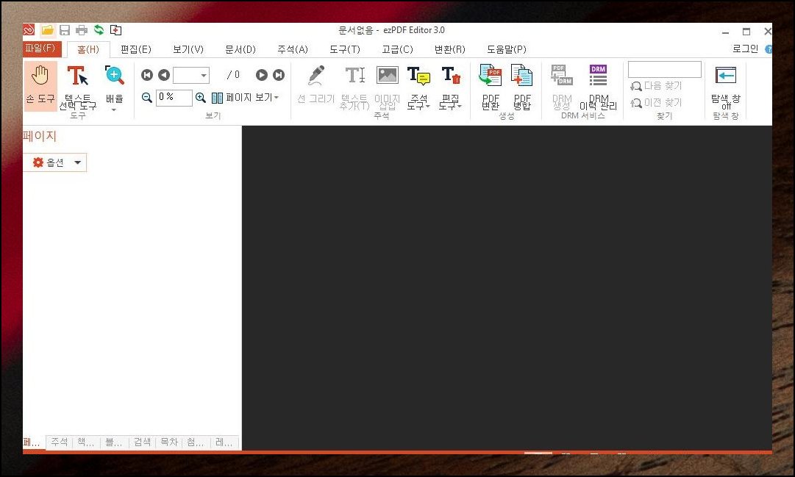Image resolution: width=795 pixels, height=477 pixels.
Task: Open the File (파일) menu
Action: pos(41,49)
